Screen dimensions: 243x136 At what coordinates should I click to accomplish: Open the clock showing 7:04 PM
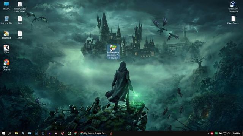(x=237, y=133)
